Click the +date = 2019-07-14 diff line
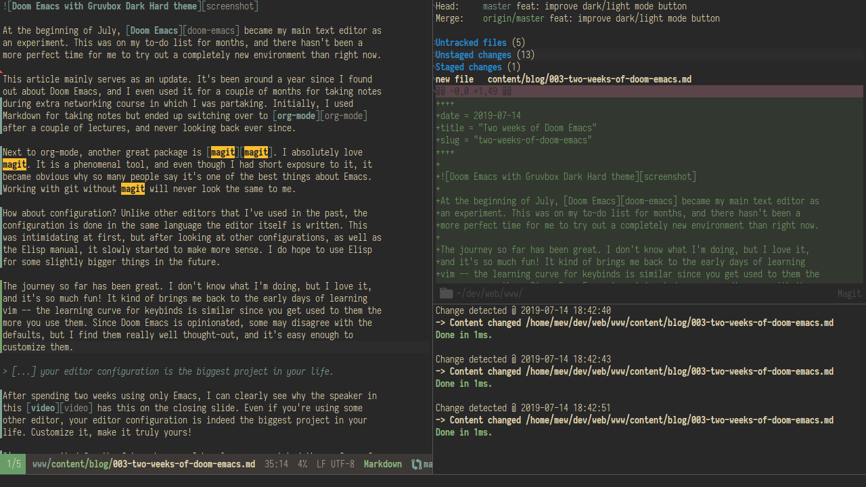Screen dimensions: 866x487 click(478, 116)
